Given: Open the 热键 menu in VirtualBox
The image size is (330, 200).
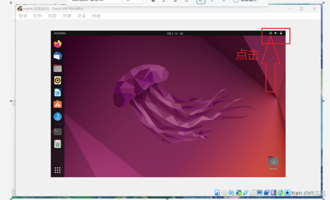Looking at the screenshot, I should (x=67, y=16).
